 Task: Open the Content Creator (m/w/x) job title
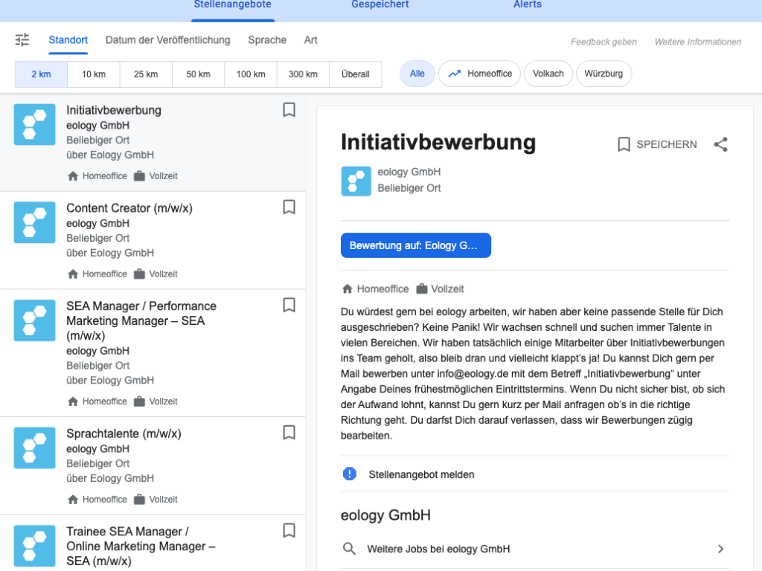129,208
